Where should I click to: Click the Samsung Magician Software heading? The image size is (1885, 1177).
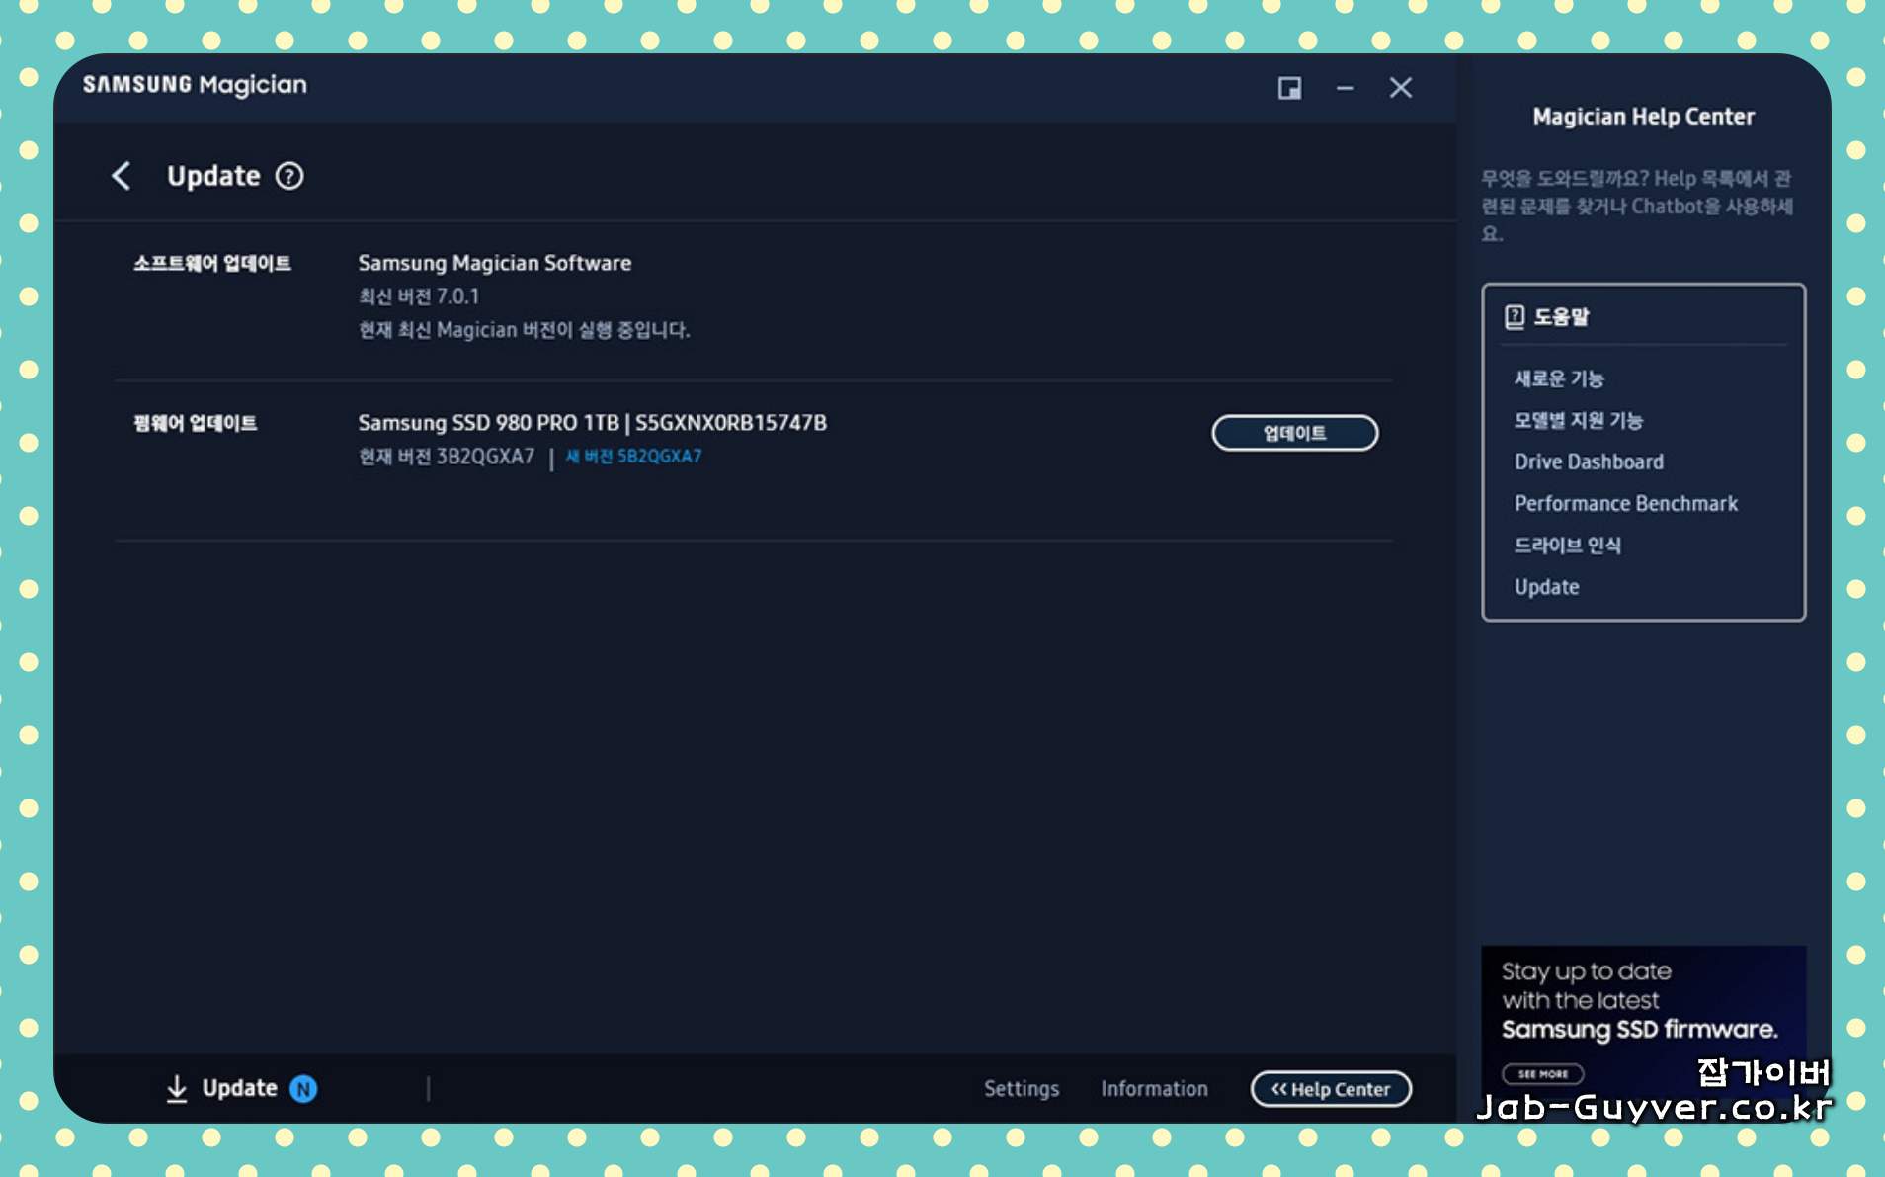click(494, 263)
